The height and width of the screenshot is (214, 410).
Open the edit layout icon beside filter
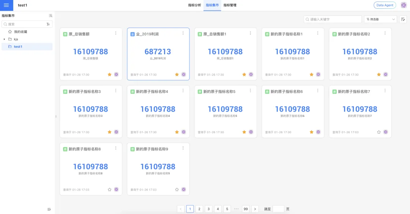[403, 19]
